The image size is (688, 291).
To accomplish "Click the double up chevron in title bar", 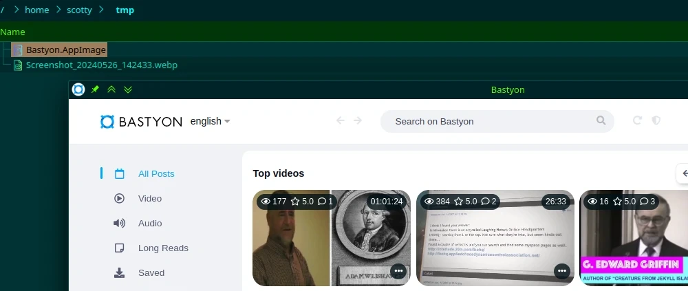I will coord(111,89).
